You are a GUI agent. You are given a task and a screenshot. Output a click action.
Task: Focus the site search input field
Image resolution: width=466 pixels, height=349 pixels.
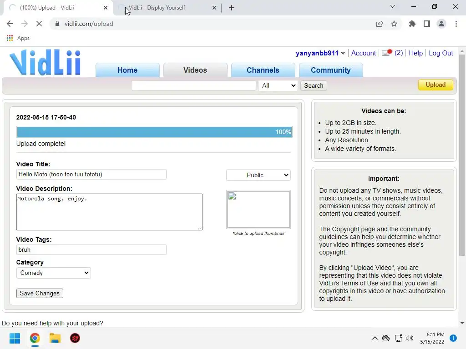[x=193, y=85]
